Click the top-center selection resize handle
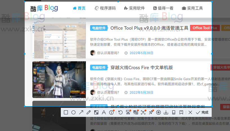 click(118, 2)
